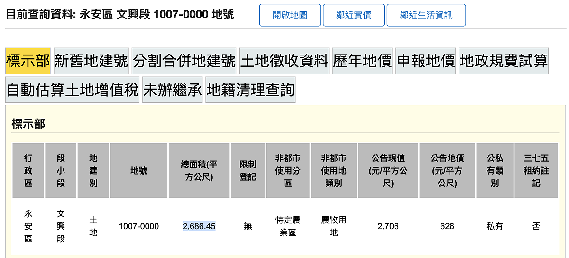Screen dimensions: 569x258
Task: Click the 無 restriction cell
Action: pyautogui.click(x=248, y=226)
